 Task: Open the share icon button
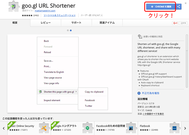179,7
